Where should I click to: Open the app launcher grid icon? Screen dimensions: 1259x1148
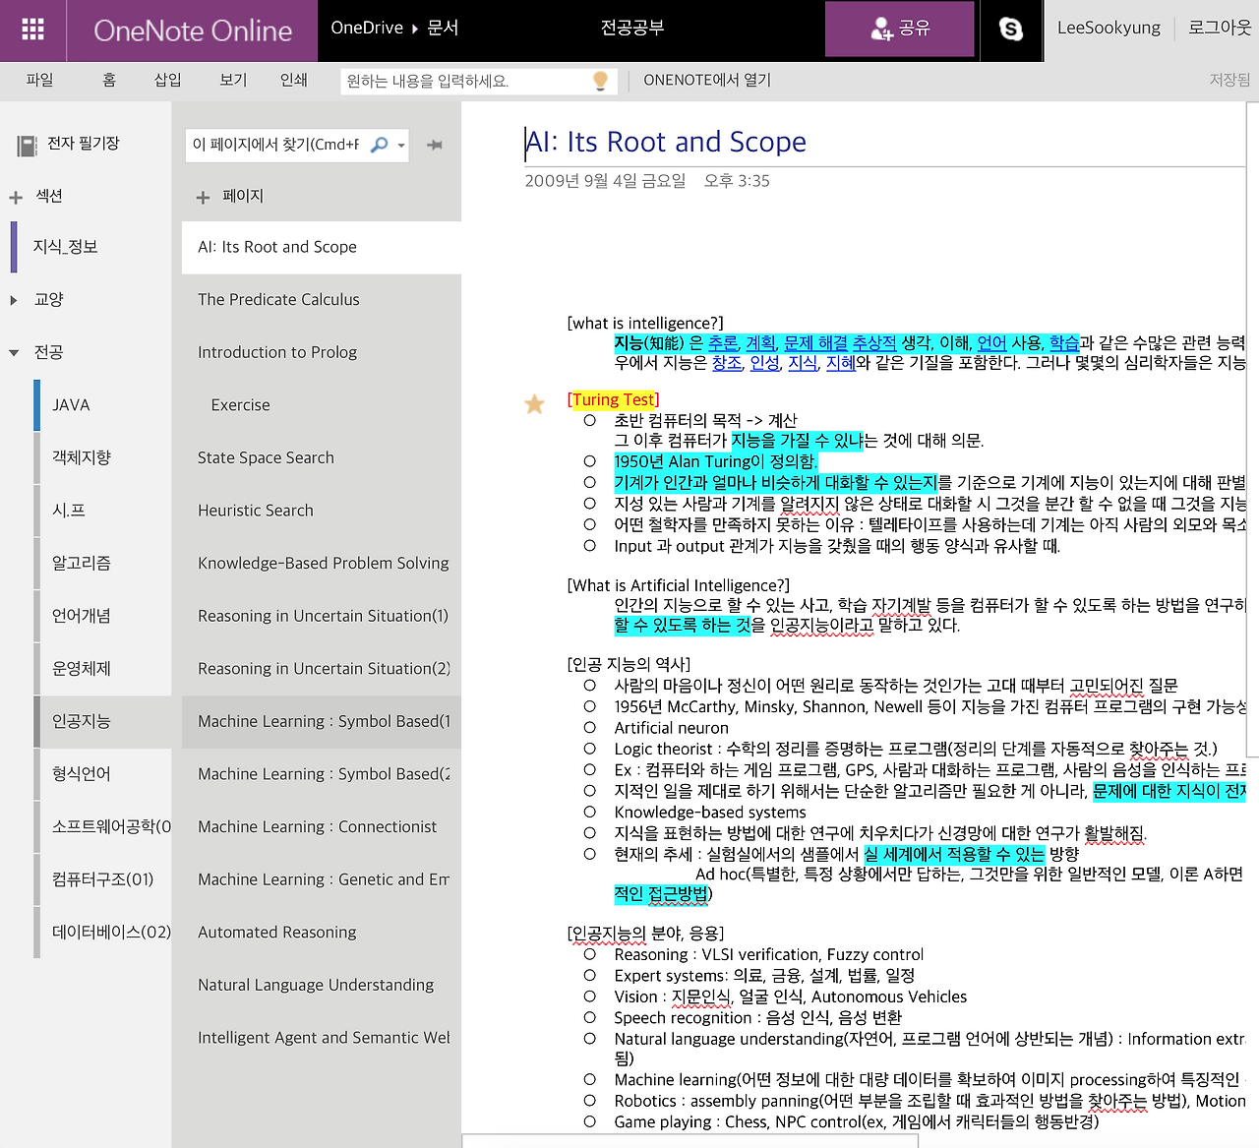(x=32, y=30)
